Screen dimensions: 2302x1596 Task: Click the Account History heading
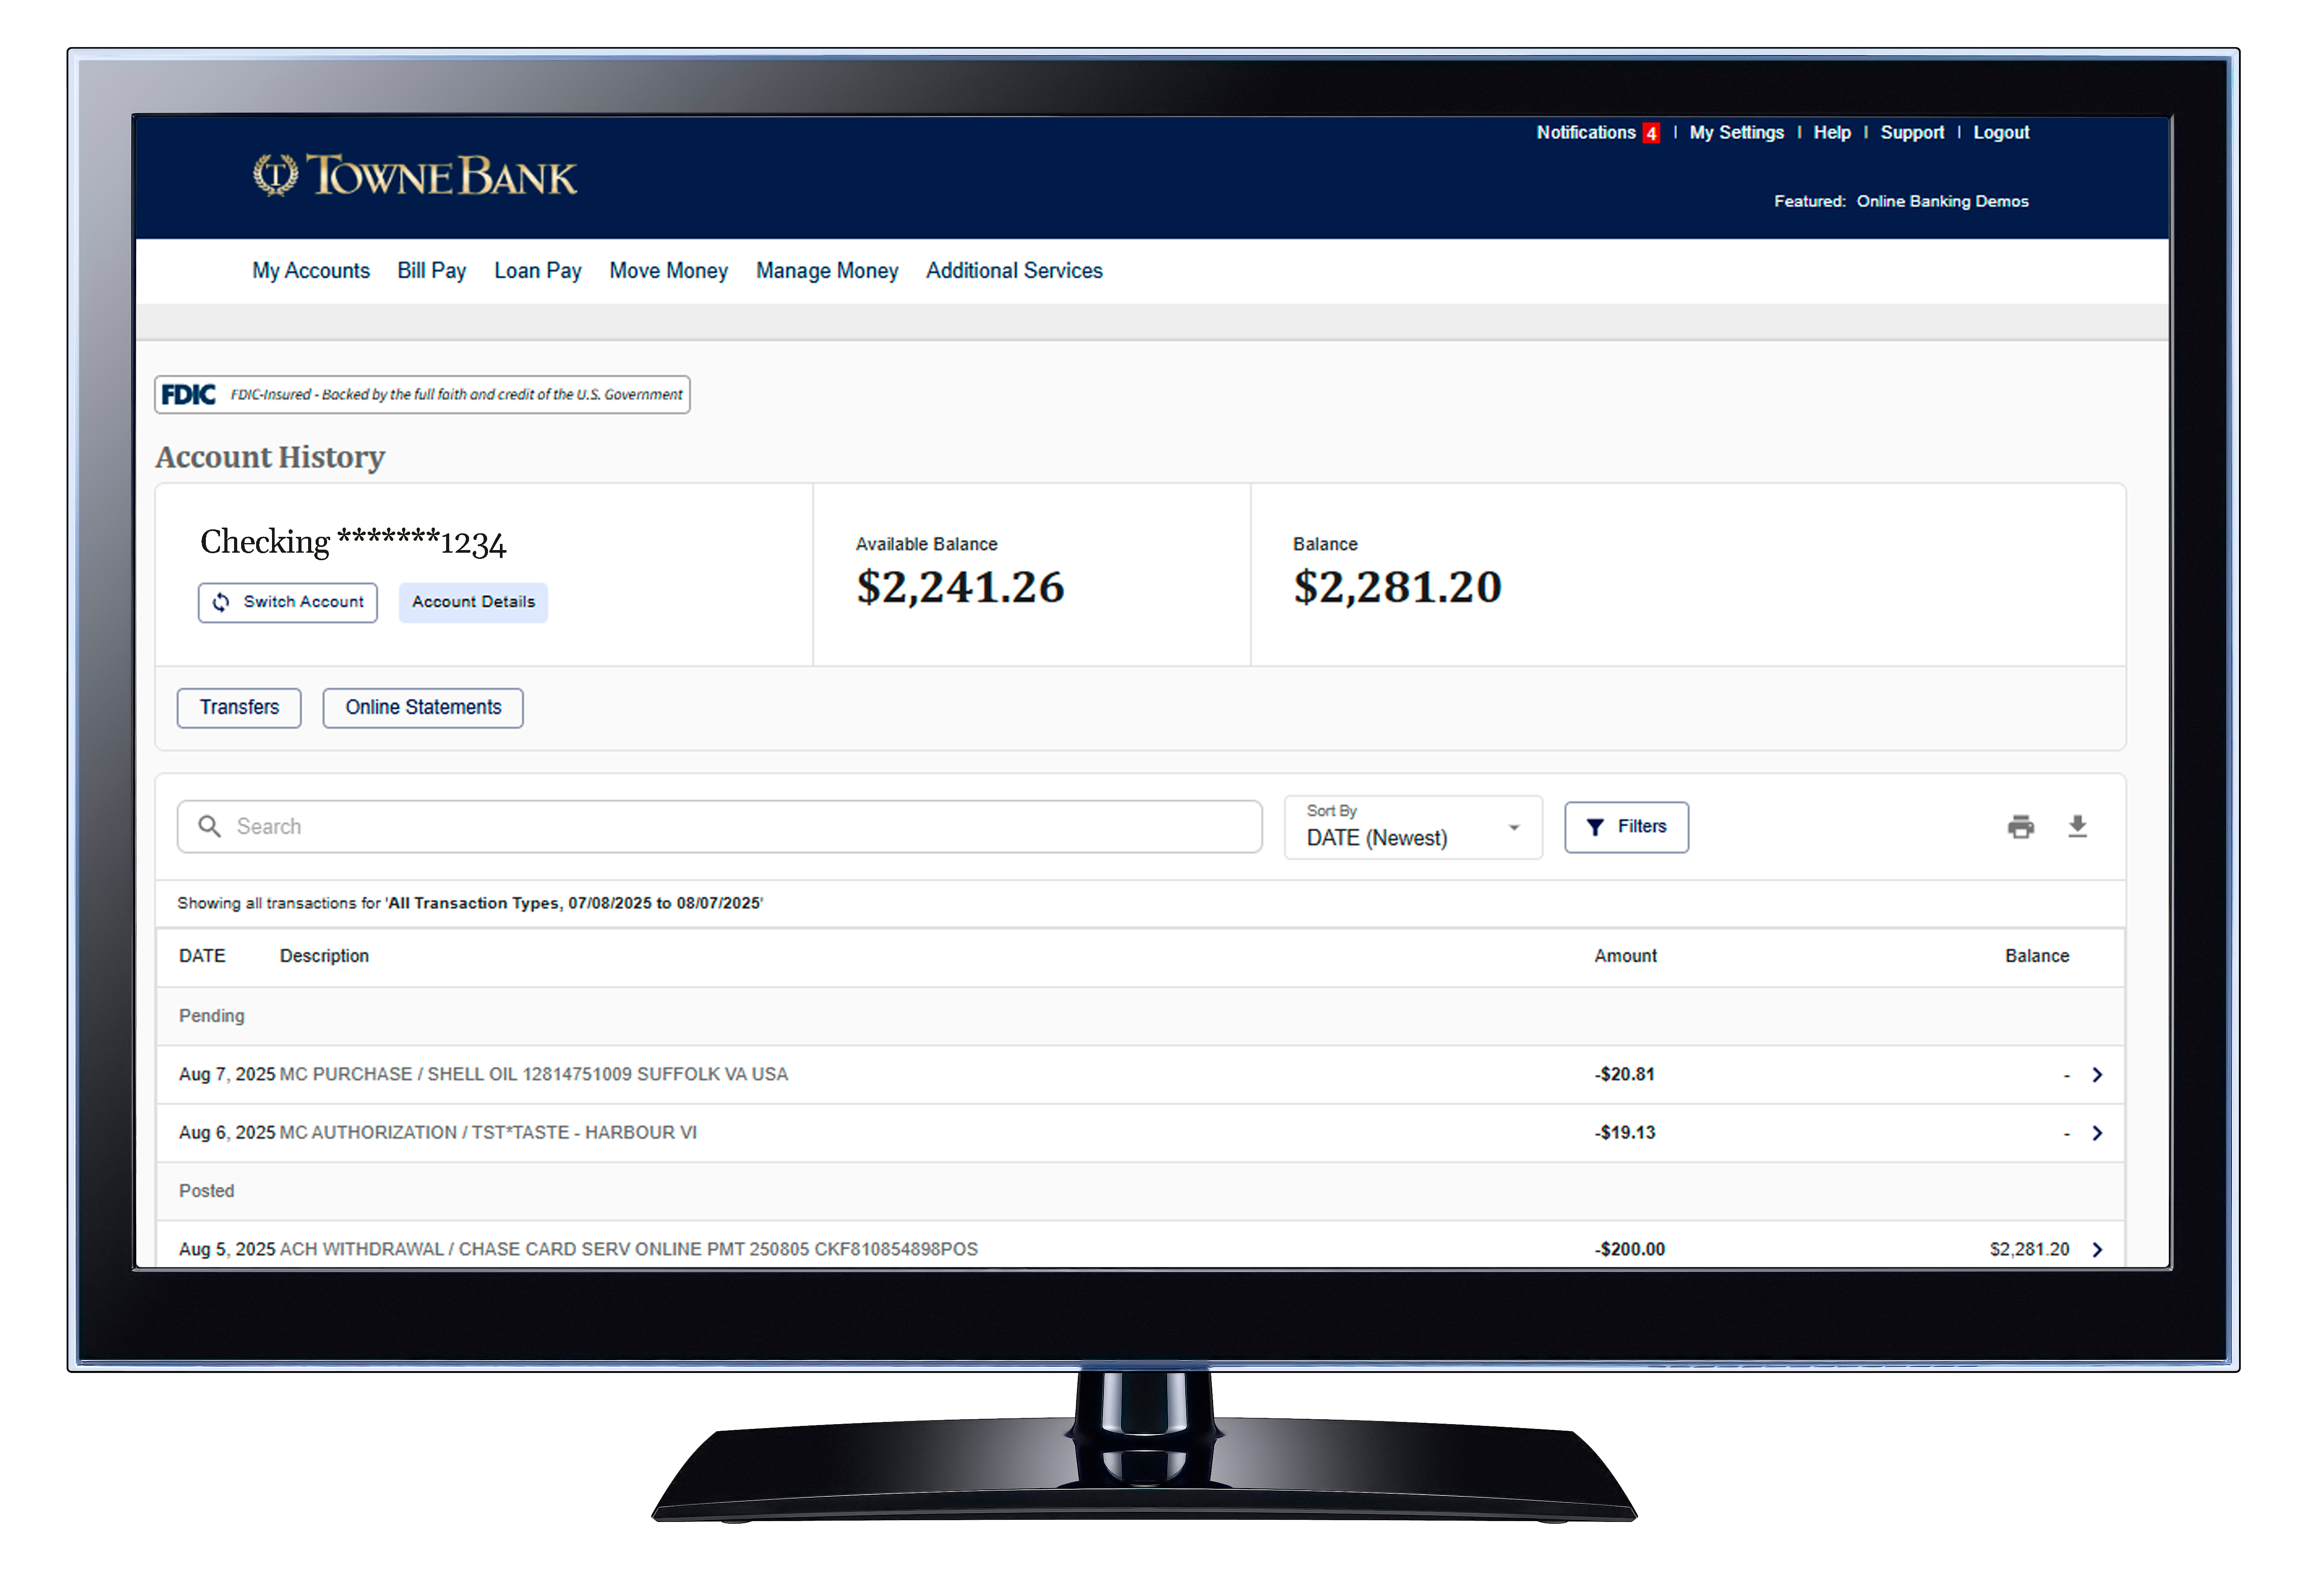click(270, 458)
